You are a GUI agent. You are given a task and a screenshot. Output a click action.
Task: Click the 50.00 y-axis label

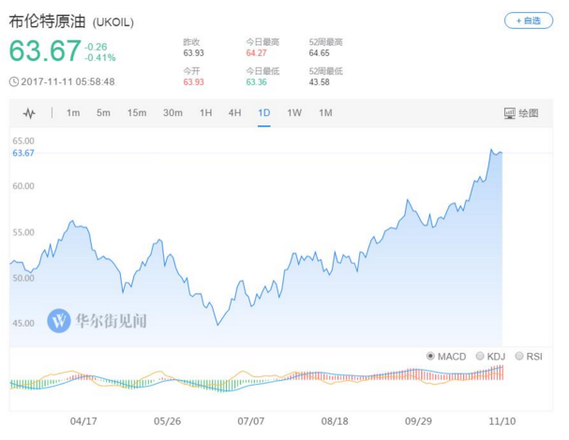pos(23,278)
